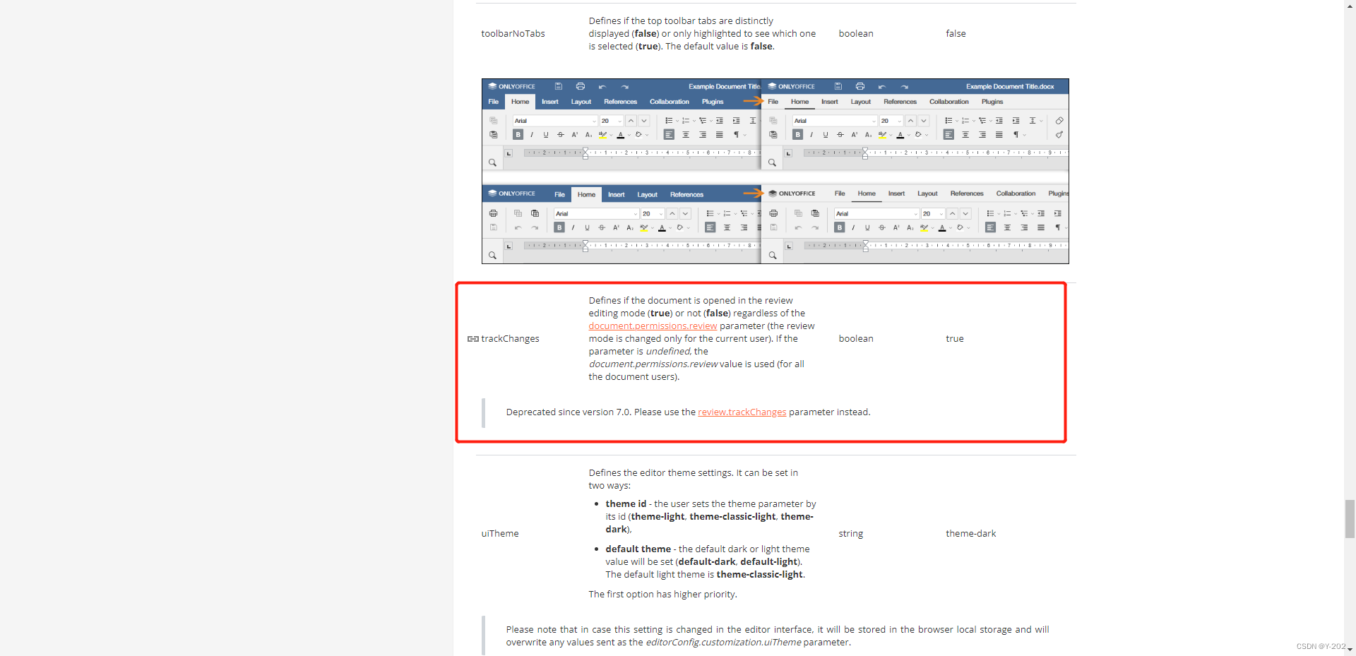The width and height of the screenshot is (1356, 656).
Task: Expand the highlight color dropdown arrow
Action: click(x=610, y=135)
